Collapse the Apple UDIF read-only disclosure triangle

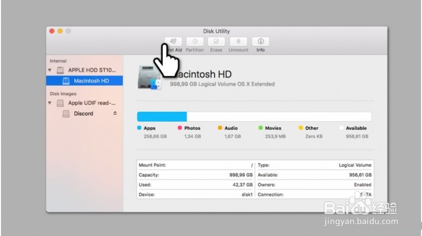coord(50,103)
